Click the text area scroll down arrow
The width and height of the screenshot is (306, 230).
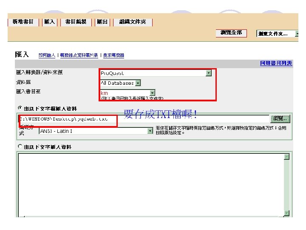(286, 213)
